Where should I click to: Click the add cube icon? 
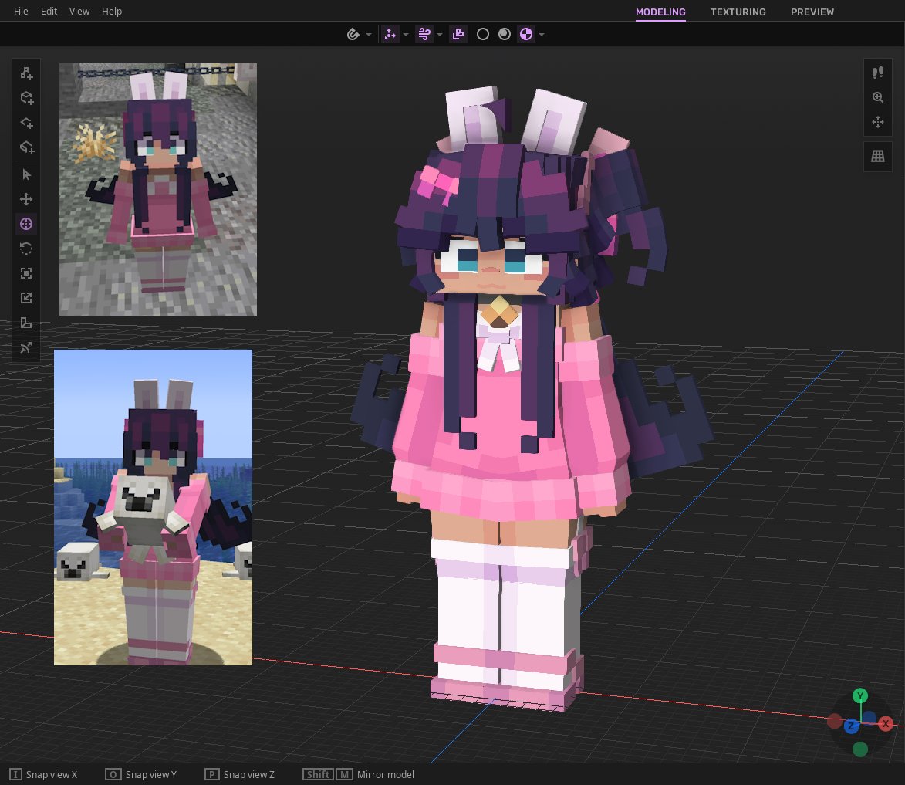tap(26, 97)
